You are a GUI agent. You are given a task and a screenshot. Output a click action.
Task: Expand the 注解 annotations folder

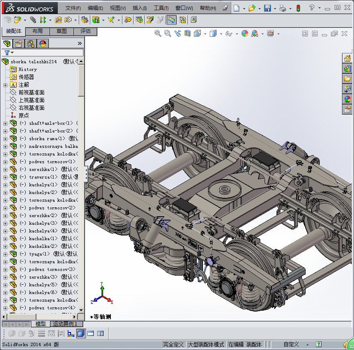point(5,85)
